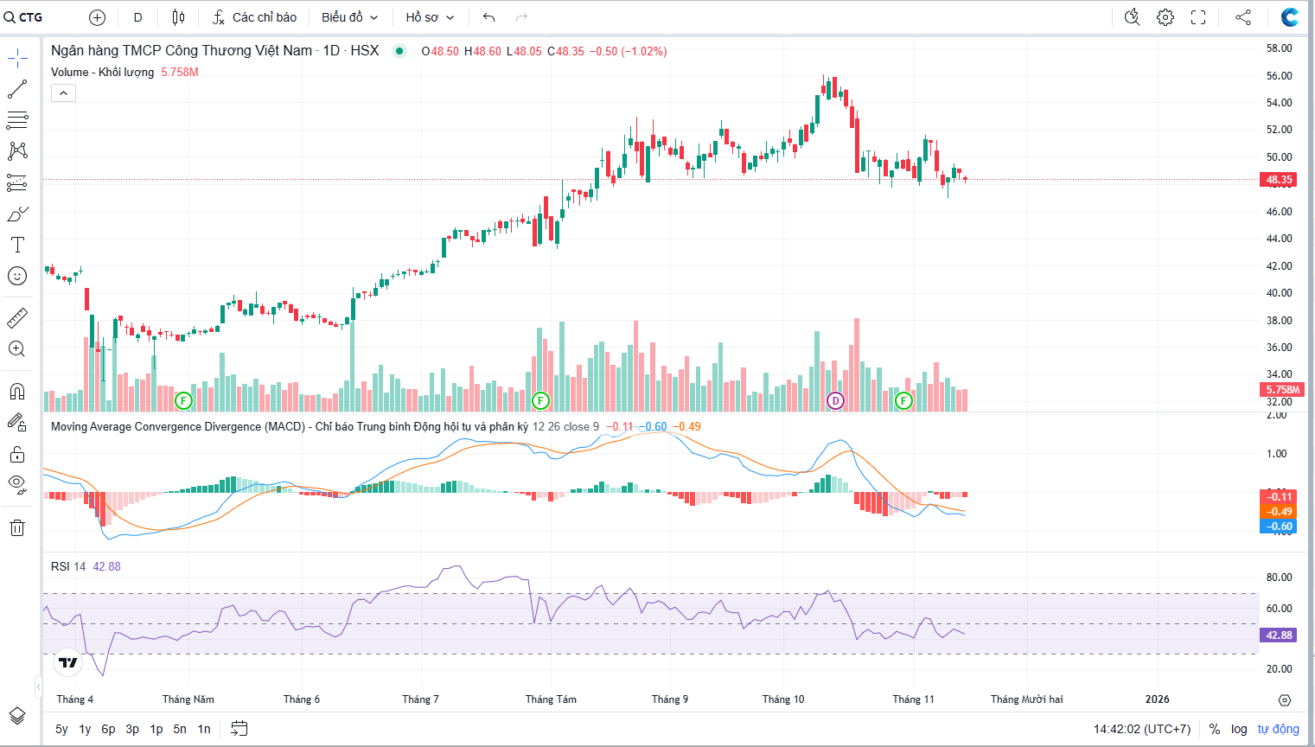
Task: Switch to the 6p time range
Action: (x=108, y=729)
